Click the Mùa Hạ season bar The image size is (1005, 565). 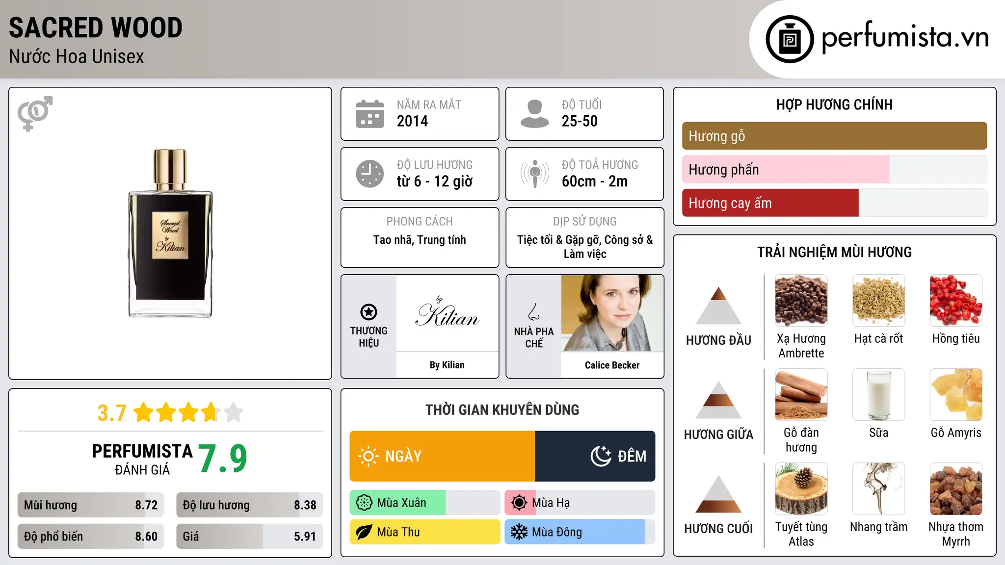point(580,503)
